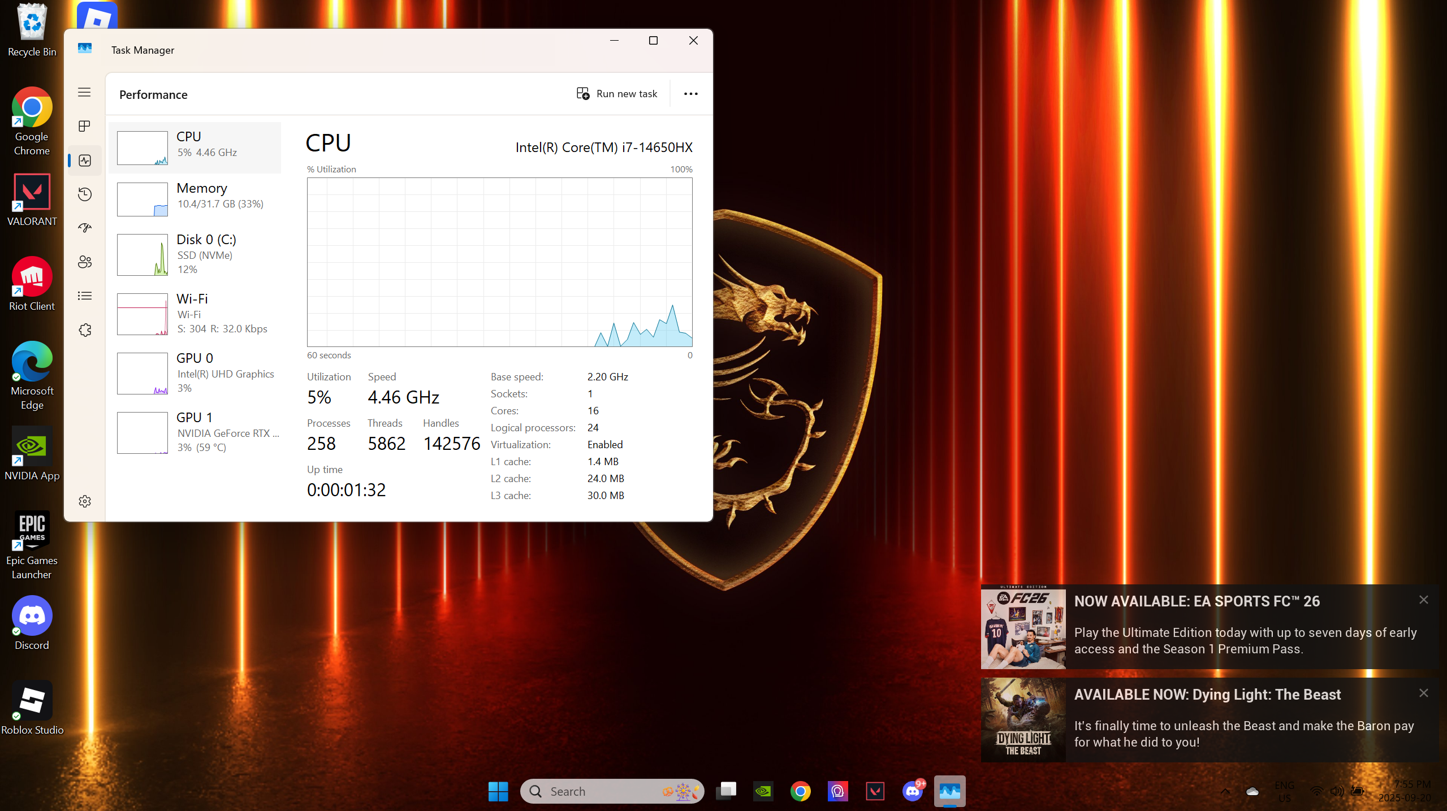
Task: Open Discord from the taskbar
Action: click(912, 791)
